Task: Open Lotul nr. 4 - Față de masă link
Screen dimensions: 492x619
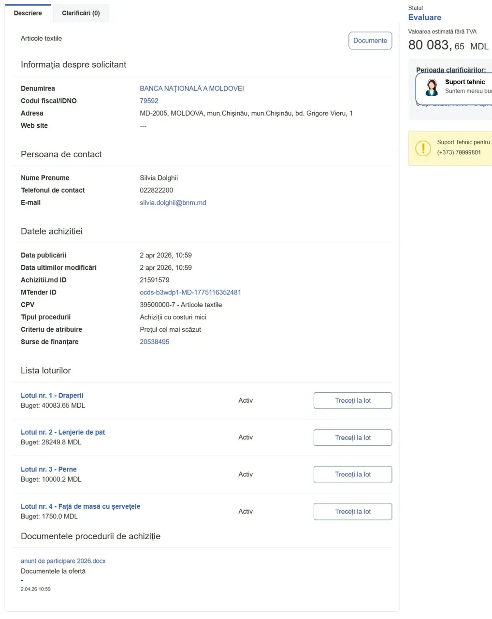Action: click(80, 506)
